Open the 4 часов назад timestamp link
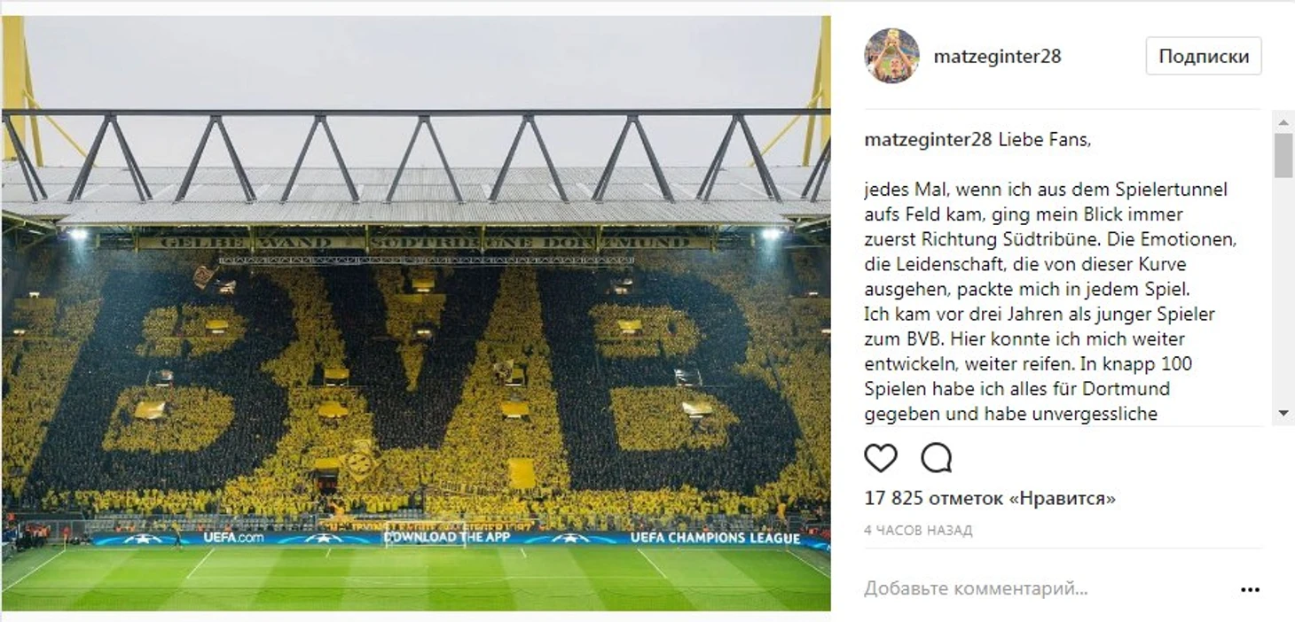The height and width of the screenshot is (622, 1295). [x=918, y=531]
